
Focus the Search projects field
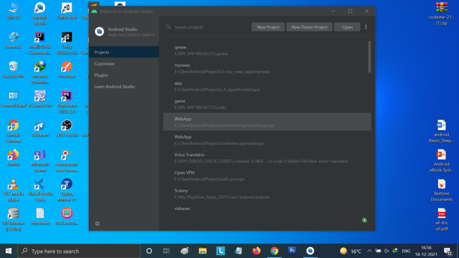point(208,27)
